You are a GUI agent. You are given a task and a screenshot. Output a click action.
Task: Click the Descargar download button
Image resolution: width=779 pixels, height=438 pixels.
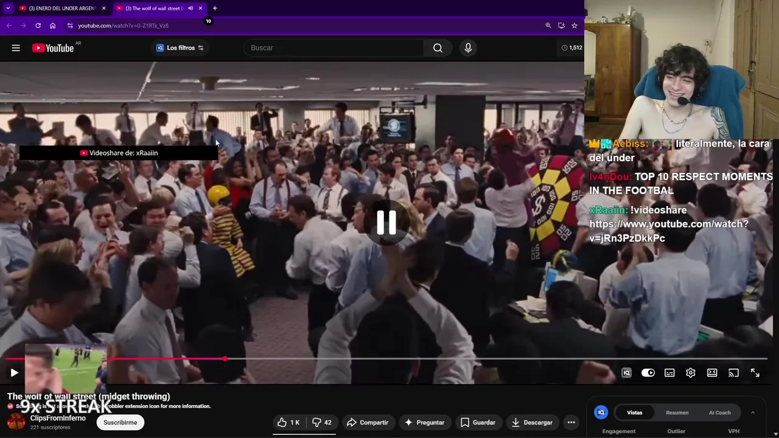click(532, 422)
